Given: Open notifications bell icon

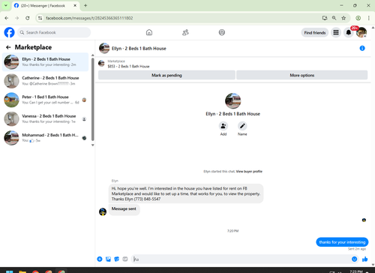Looking at the screenshot, I should pos(349,32).
